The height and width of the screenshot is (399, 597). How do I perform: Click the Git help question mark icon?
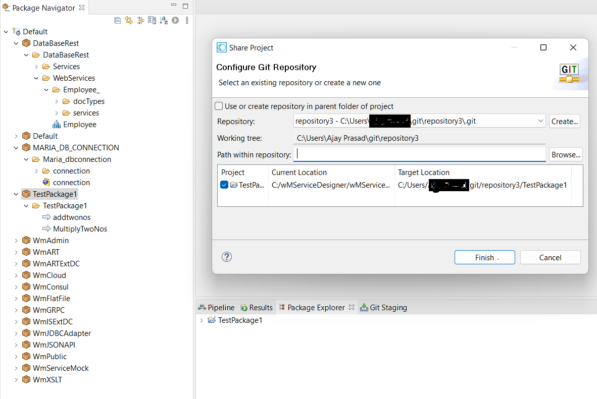click(x=226, y=257)
